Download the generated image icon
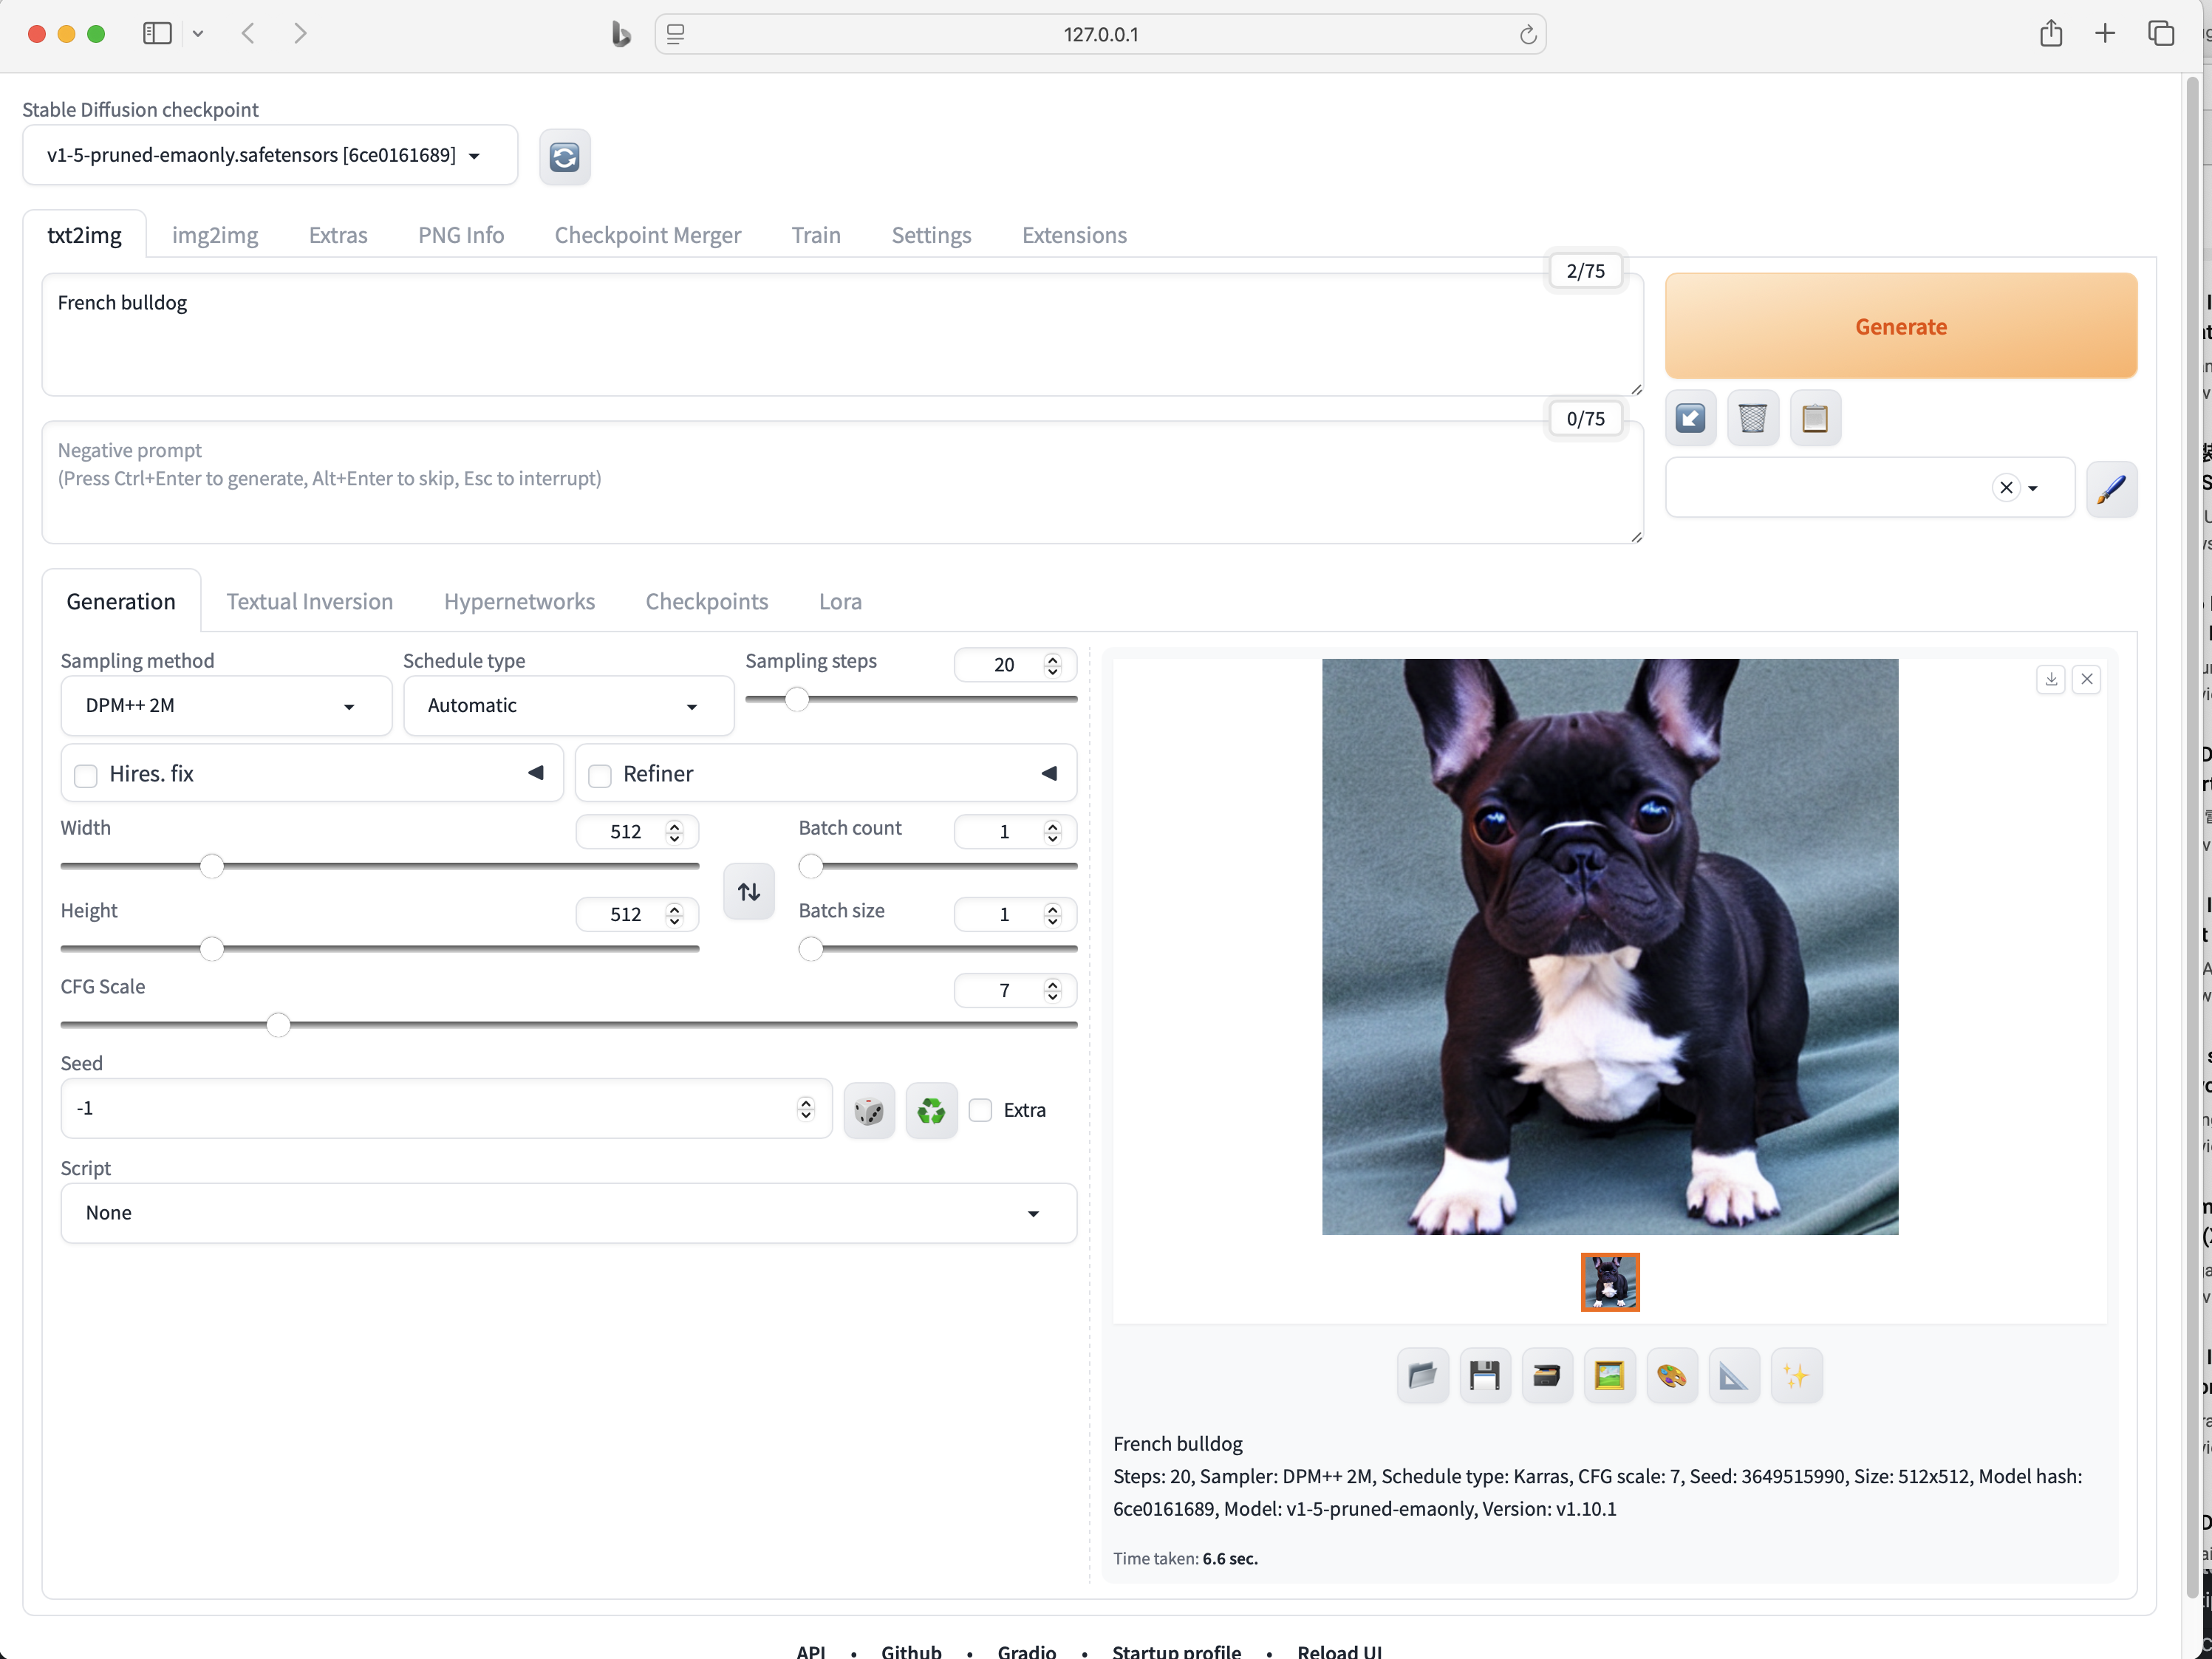2212x1659 pixels. point(2051,680)
